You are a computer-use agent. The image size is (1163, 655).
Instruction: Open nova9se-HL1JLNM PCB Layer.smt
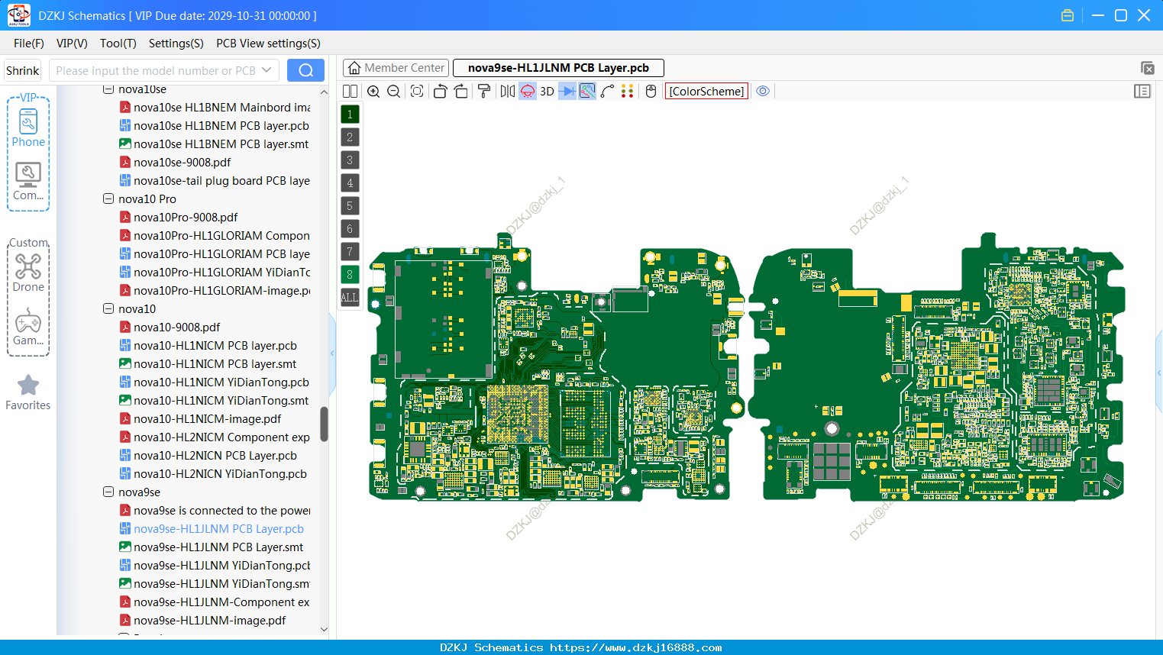(x=212, y=547)
